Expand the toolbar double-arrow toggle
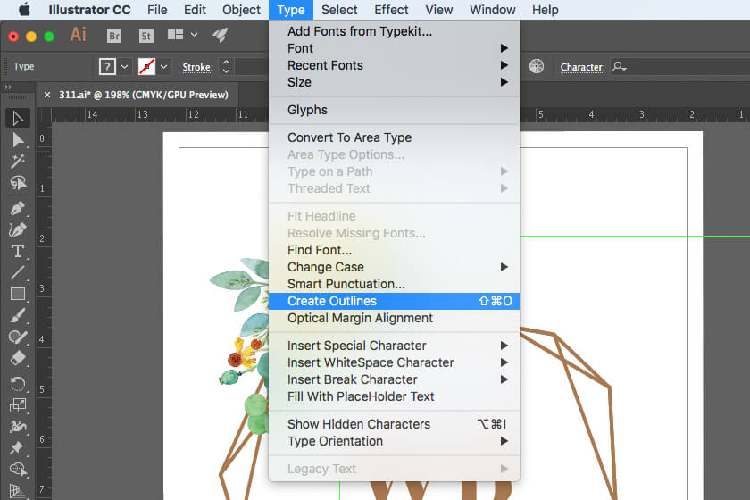750x500 pixels. coord(8,87)
